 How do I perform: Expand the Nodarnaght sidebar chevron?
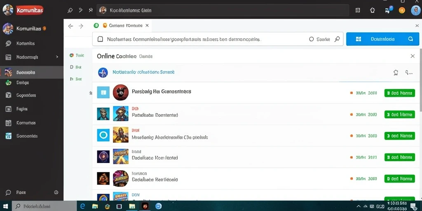coord(57,57)
